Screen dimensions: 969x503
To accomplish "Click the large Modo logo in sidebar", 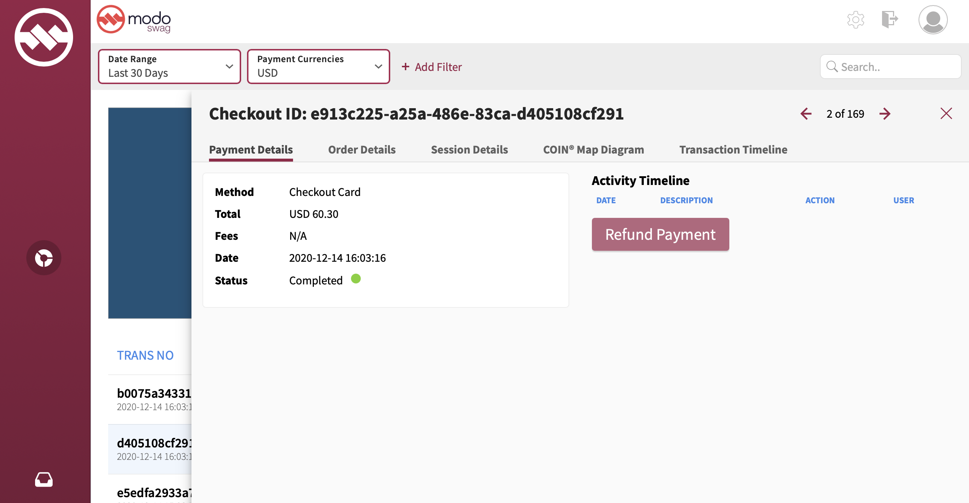I will coord(43,37).
